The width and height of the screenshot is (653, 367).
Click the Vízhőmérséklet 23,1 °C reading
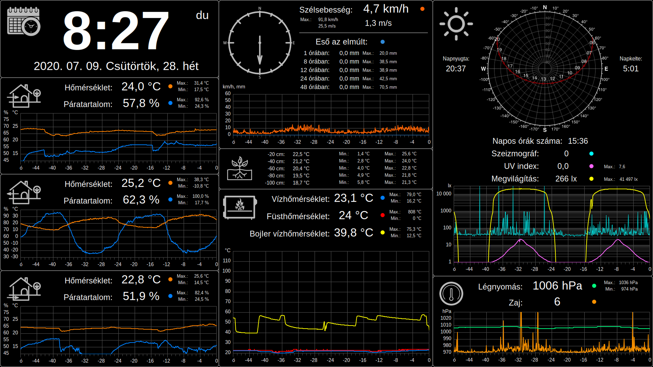point(353,198)
